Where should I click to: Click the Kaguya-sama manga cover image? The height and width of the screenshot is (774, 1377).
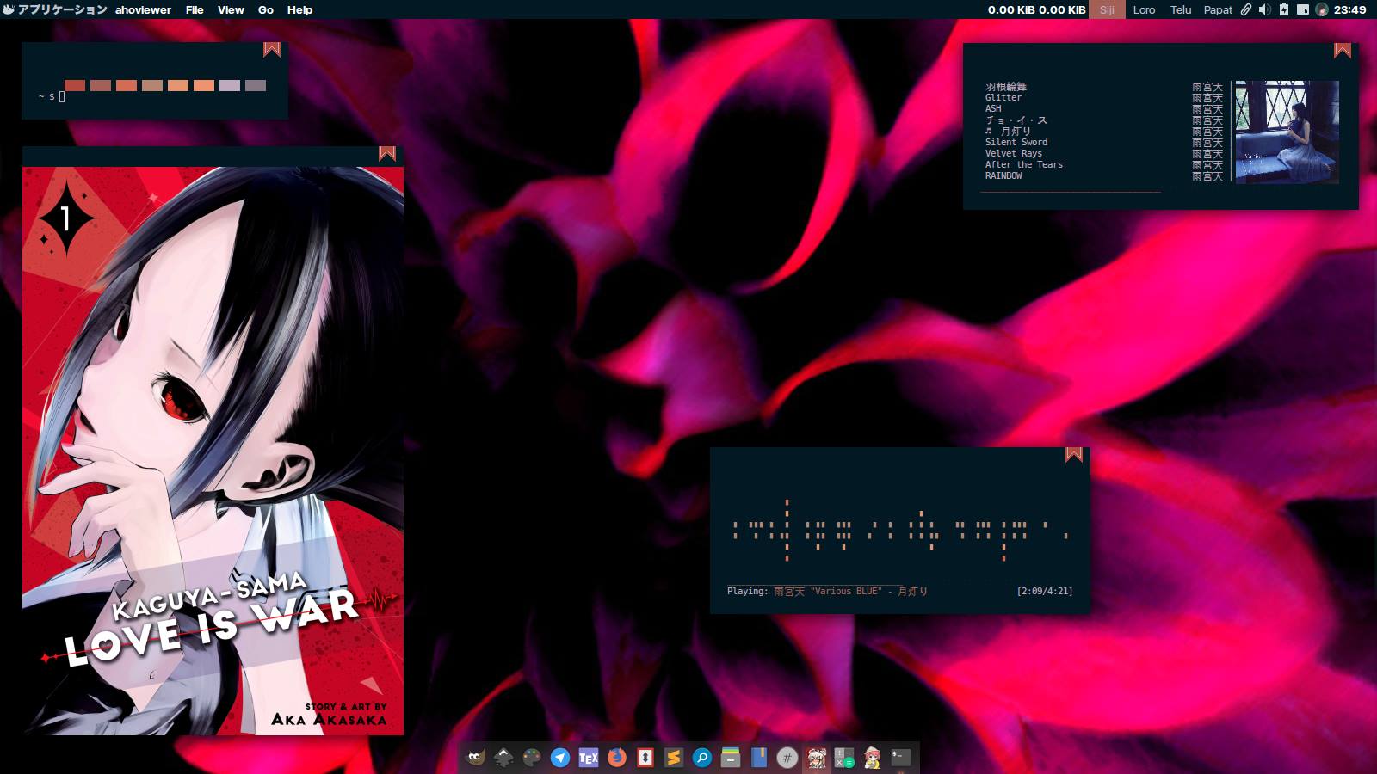(x=213, y=451)
